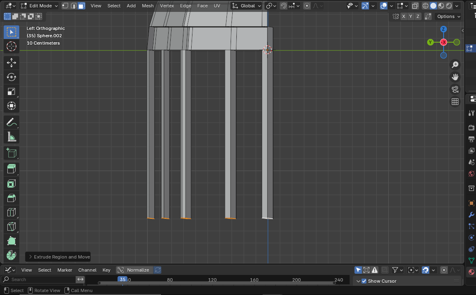The height and width of the screenshot is (295, 476).
Task: Open the graph editor filter dropdown
Action: (397, 270)
